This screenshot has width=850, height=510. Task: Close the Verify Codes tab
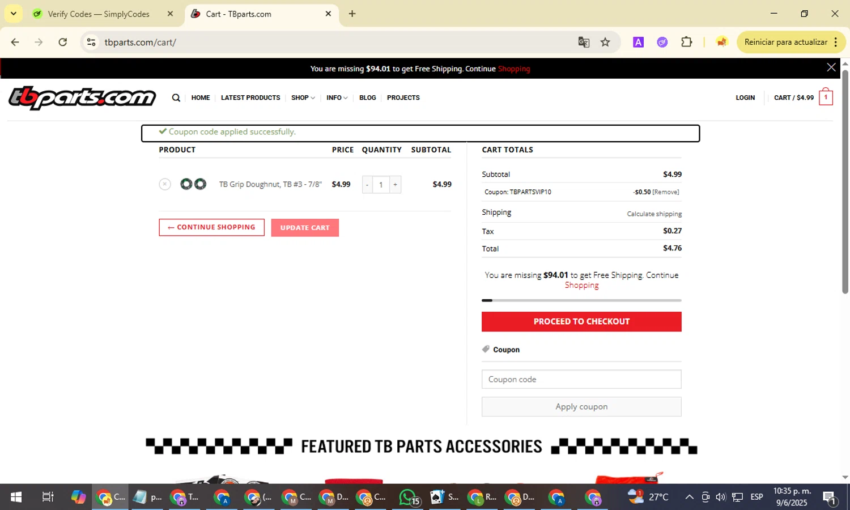point(170,14)
